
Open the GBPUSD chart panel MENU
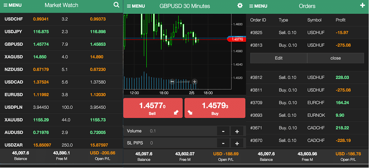135,6
